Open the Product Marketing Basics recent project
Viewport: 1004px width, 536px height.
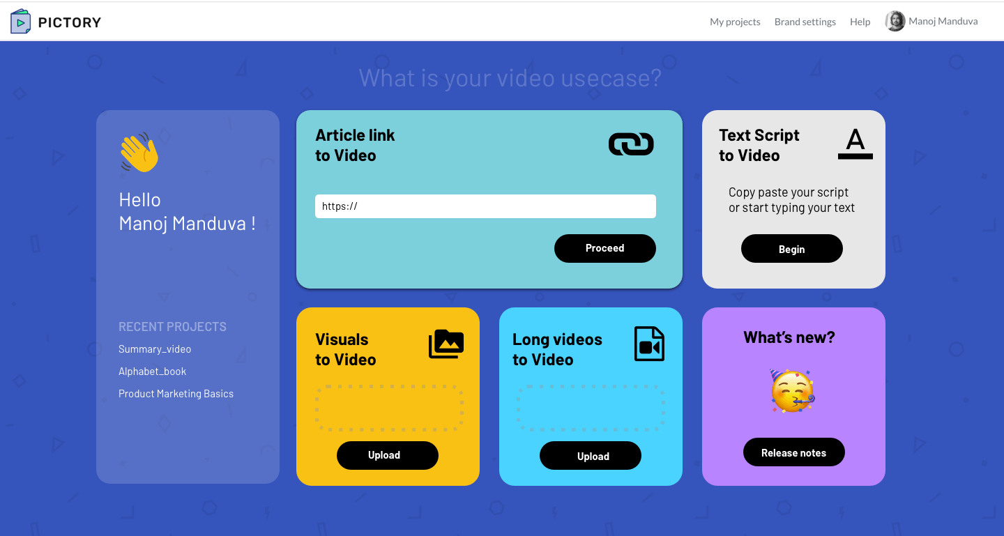(x=176, y=394)
